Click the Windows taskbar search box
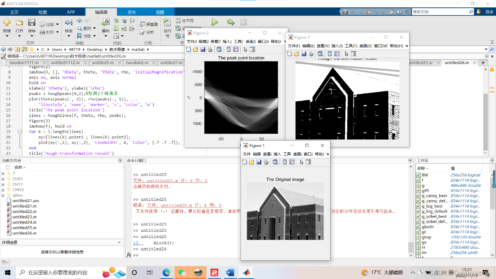The image size is (496, 279). point(71,272)
